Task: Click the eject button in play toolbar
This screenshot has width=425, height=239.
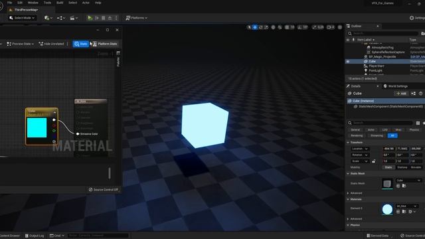Action: [x=110, y=18]
